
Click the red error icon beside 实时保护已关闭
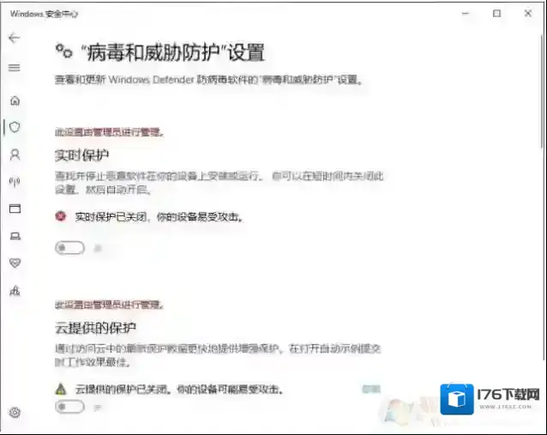coord(61,216)
